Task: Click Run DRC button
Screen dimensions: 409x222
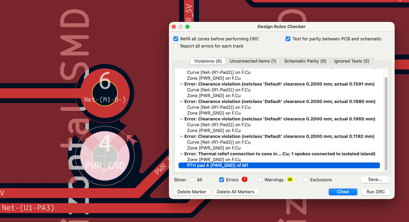Action: coord(375,192)
